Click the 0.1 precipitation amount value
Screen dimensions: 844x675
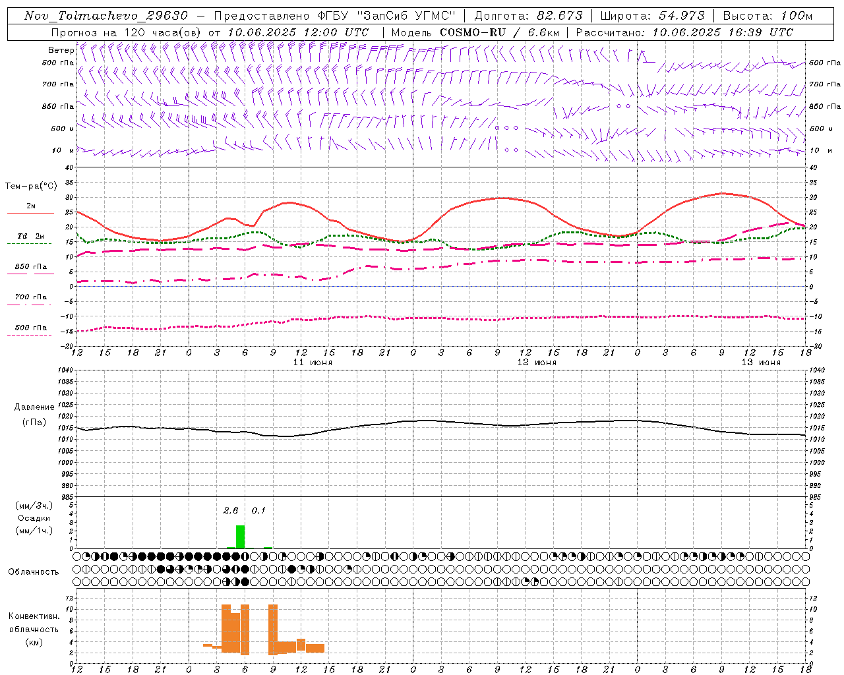click(x=258, y=510)
